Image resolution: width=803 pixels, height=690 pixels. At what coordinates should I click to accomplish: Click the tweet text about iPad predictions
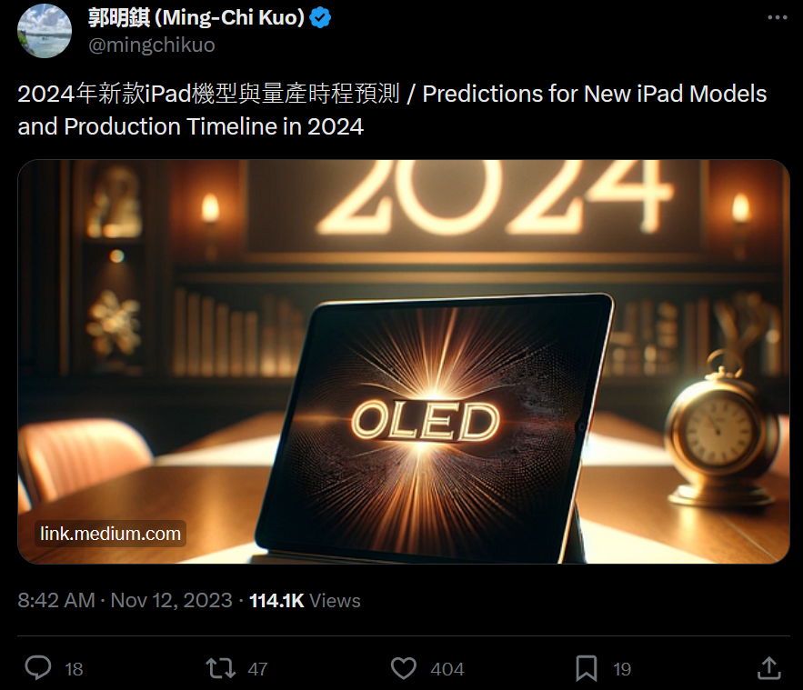pyautogui.click(x=391, y=110)
